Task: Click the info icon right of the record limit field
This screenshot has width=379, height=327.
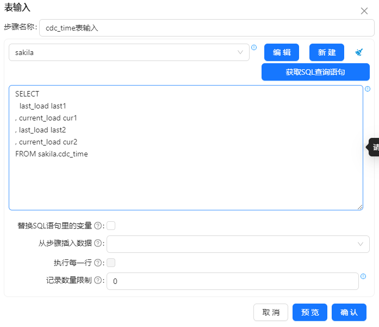Action: (363, 276)
